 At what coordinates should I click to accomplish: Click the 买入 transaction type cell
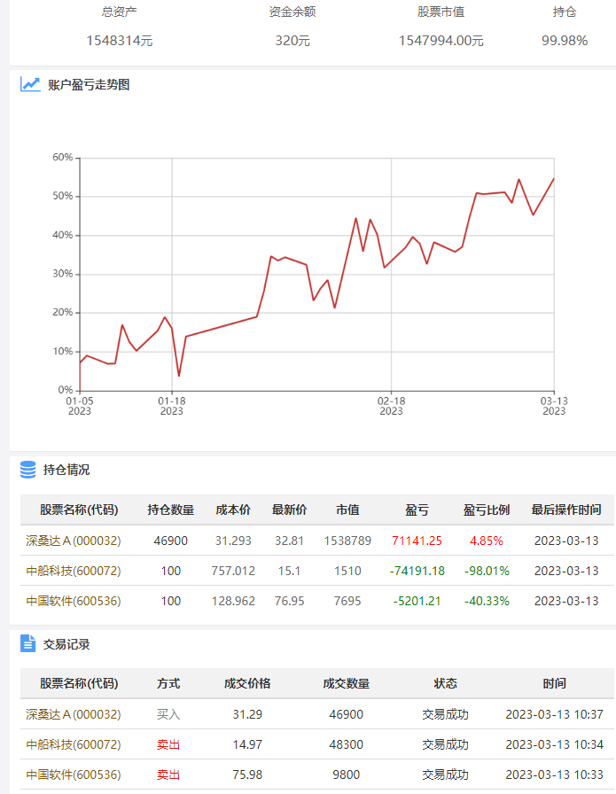[x=168, y=714]
